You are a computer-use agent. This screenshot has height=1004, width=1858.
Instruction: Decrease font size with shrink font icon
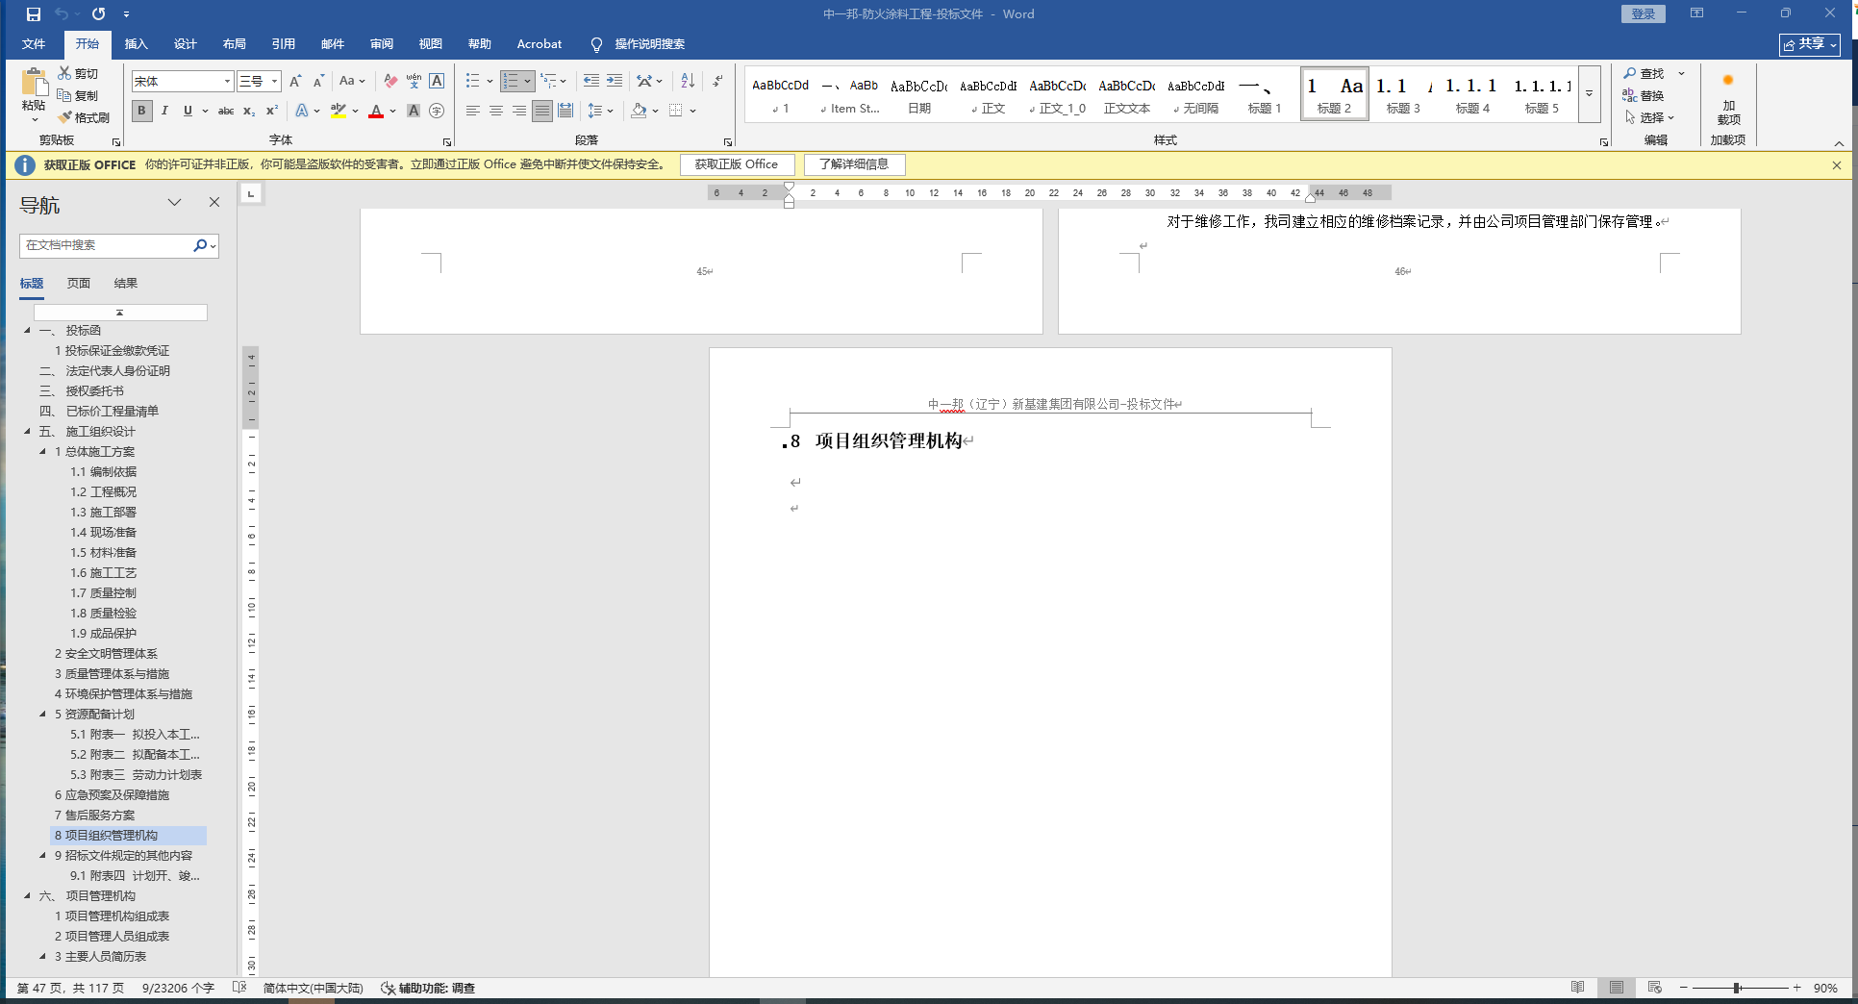coord(318,82)
